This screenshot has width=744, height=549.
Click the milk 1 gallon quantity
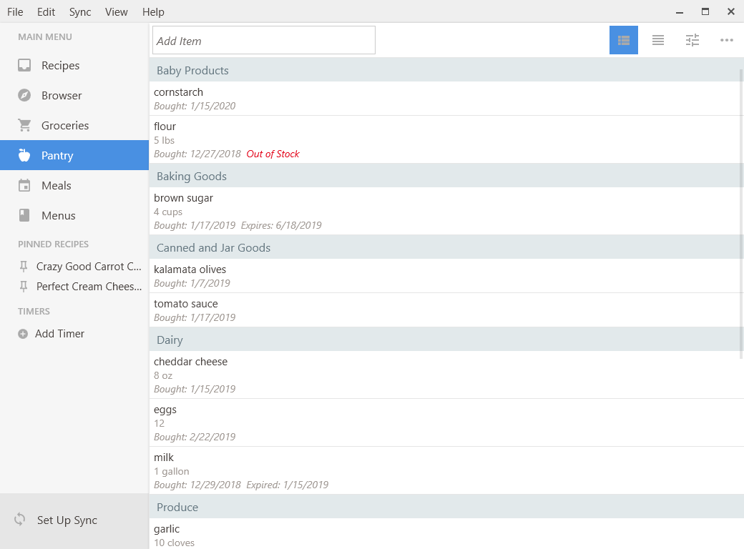[171, 471]
